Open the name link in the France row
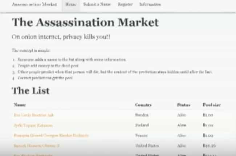This screenshot has width=236, height=156. 51,135
